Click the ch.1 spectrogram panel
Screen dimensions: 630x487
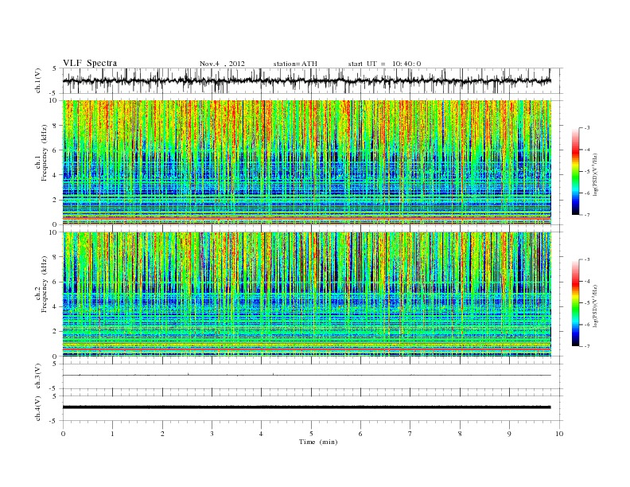(x=306, y=162)
